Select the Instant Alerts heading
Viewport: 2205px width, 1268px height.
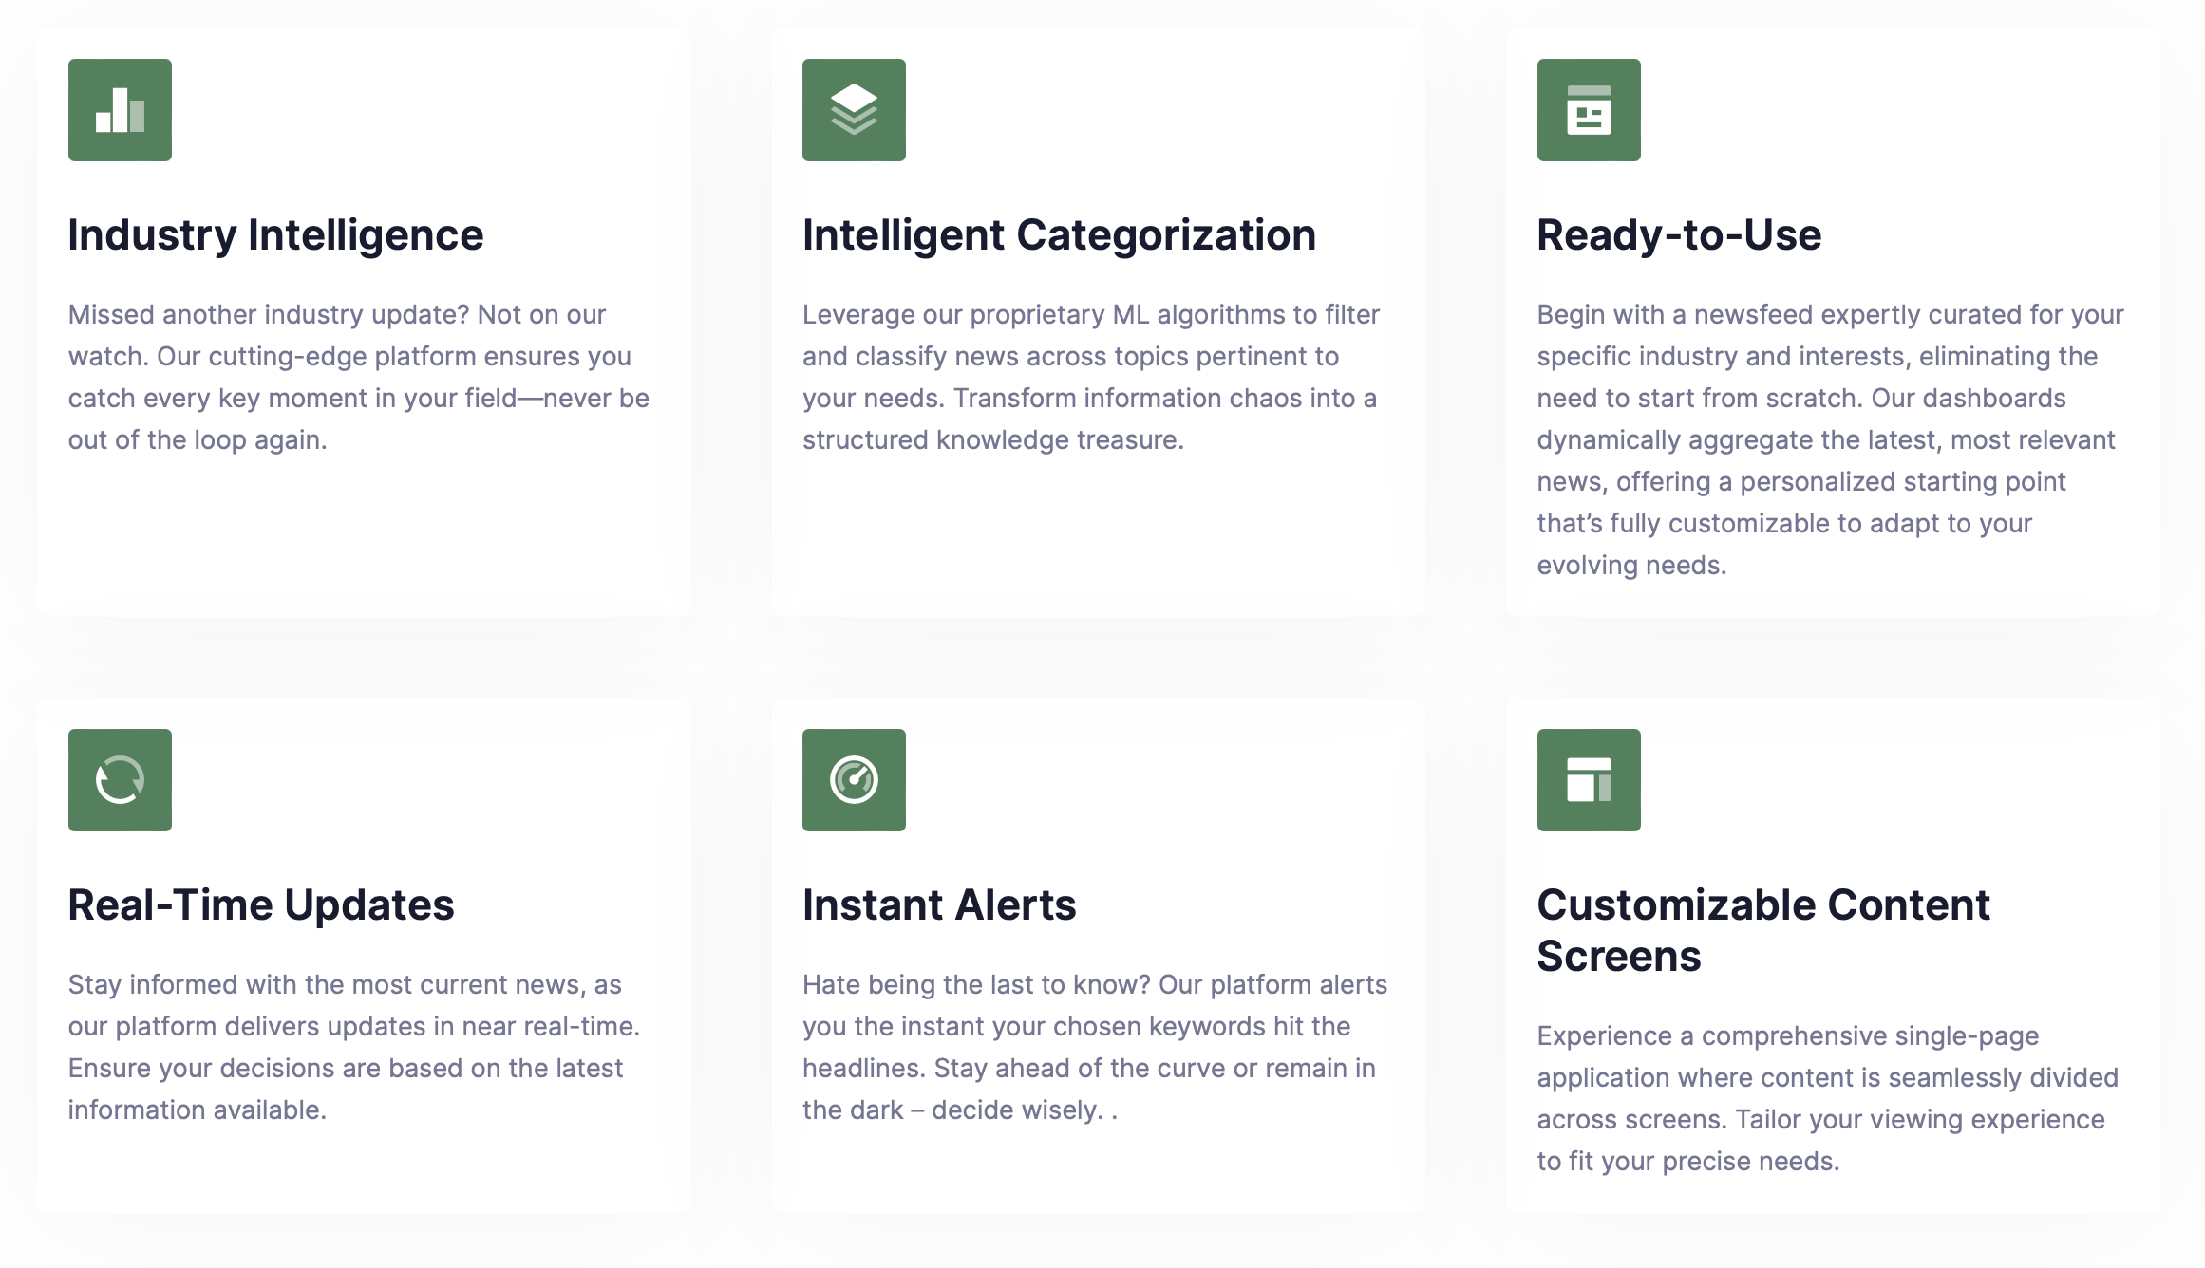(x=939, y=905)
